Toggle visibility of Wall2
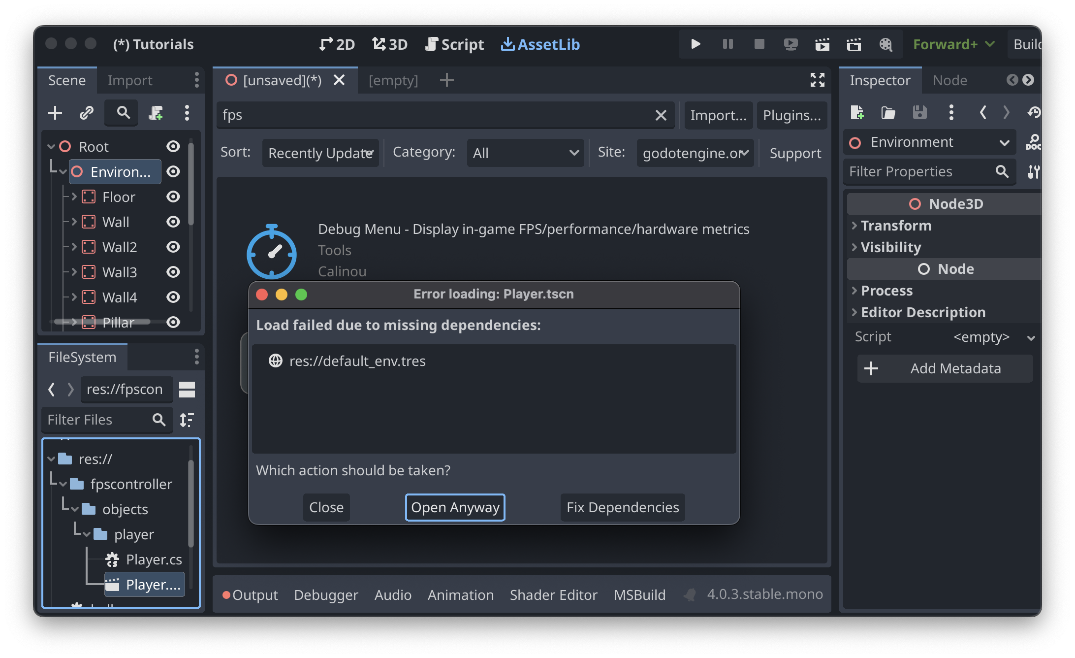Image resolution: width=1075 pixels, height=658 pixels. tap(173, 247)
